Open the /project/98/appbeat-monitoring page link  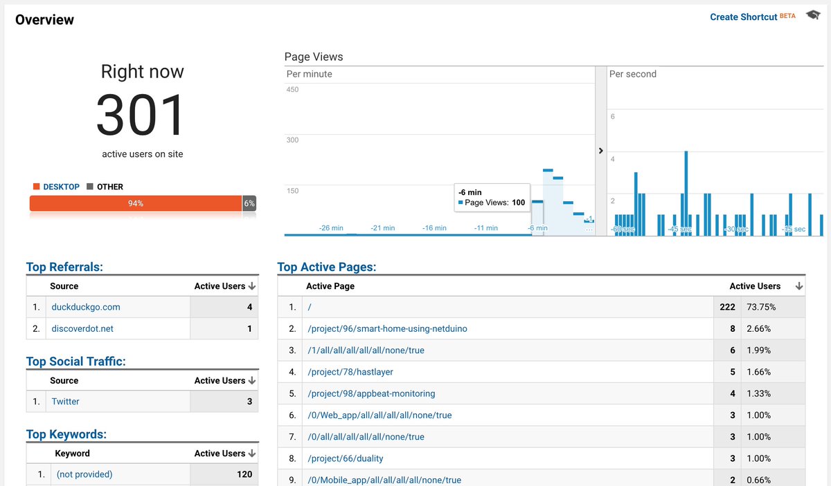pos(371,393)
